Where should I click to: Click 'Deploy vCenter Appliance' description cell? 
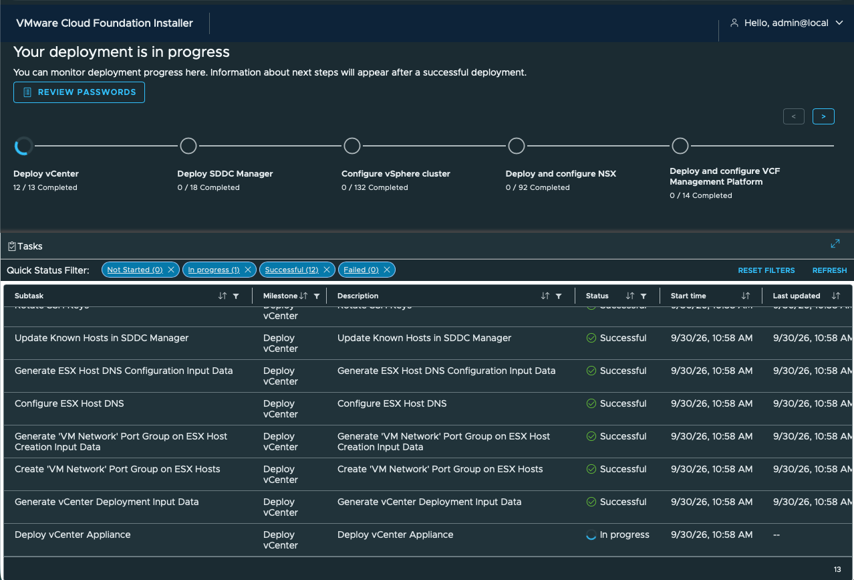coord(396,535)
